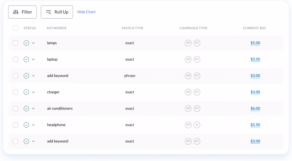Open the status chevron for air conditioners

pyautogui.click(x=33, y=109)
